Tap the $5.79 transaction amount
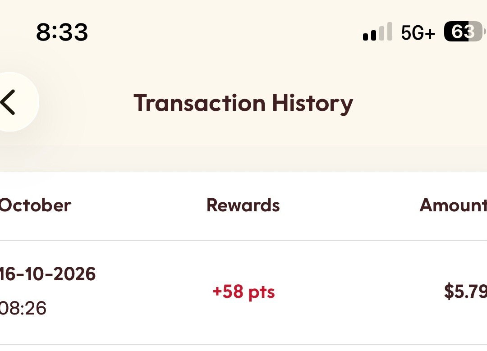Image resolution: width=487 pixels, height=351 pixels. [x=465, y=291]
